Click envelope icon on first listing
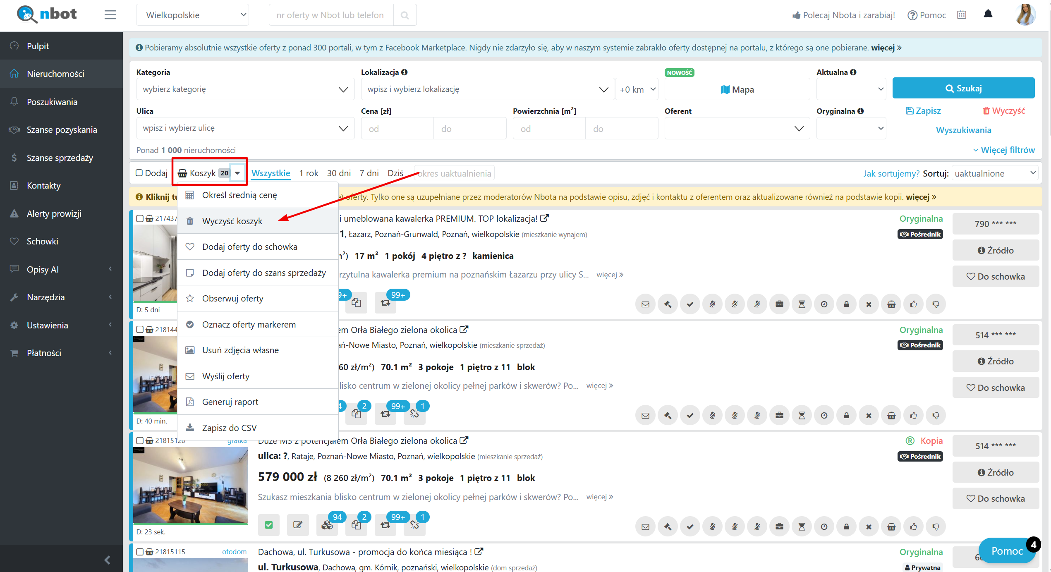The height and width of the screenshot is (572, 1051). pos(645,304)
